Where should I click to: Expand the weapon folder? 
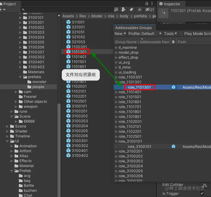click(x=16, y=107)
